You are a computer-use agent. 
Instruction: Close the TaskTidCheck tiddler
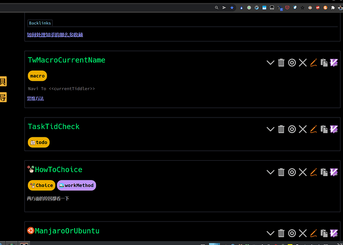(303, 129)
